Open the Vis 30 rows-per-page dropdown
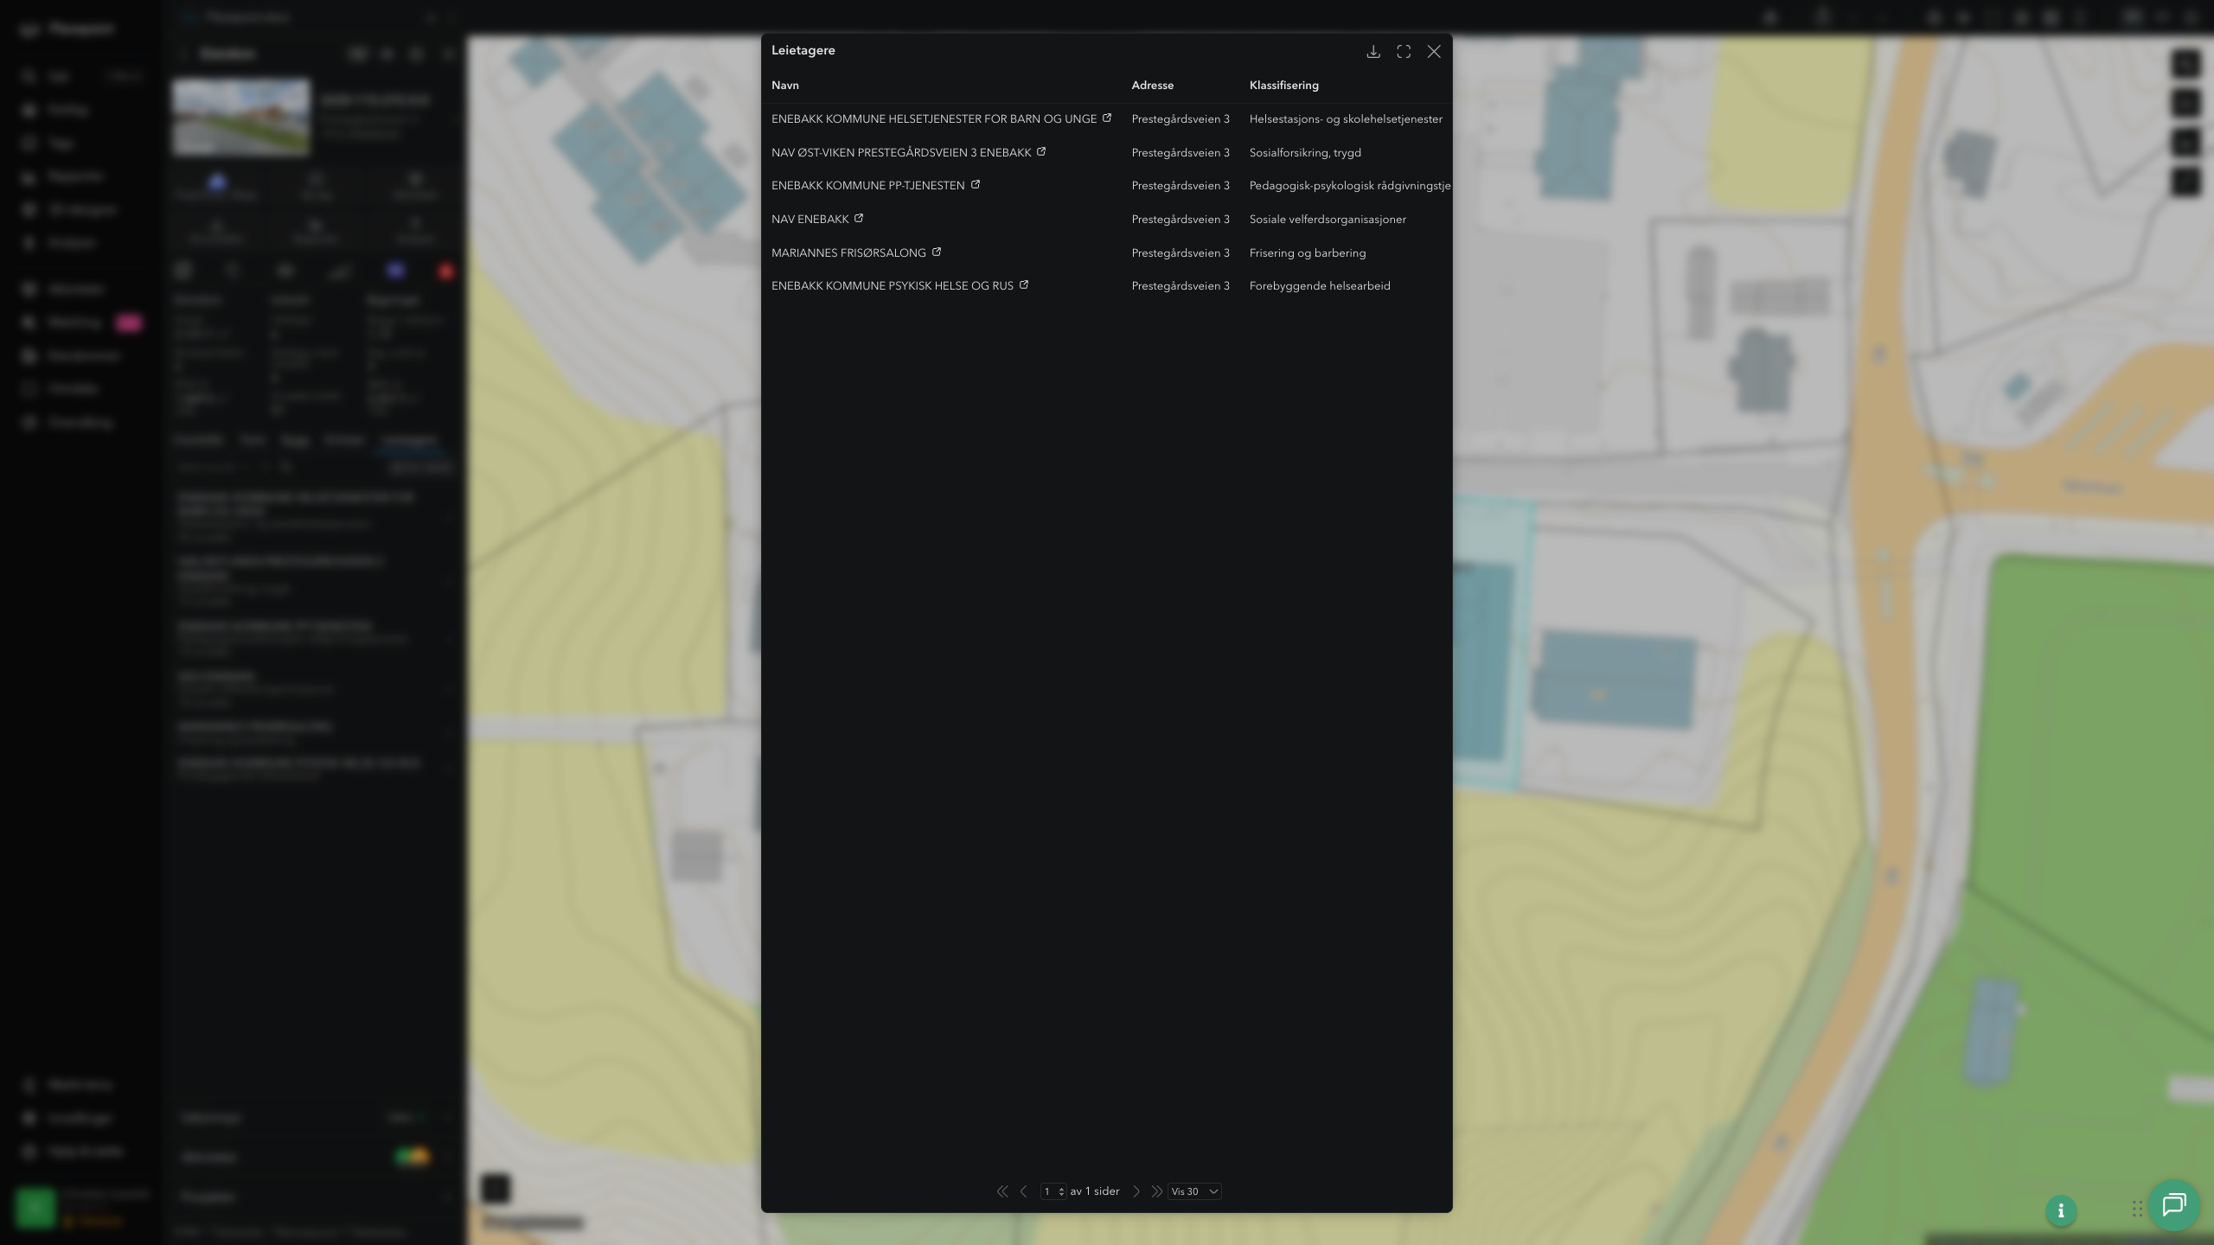The image size is (2214, 1245). pyautogui.click(x=1194, y=1191)
